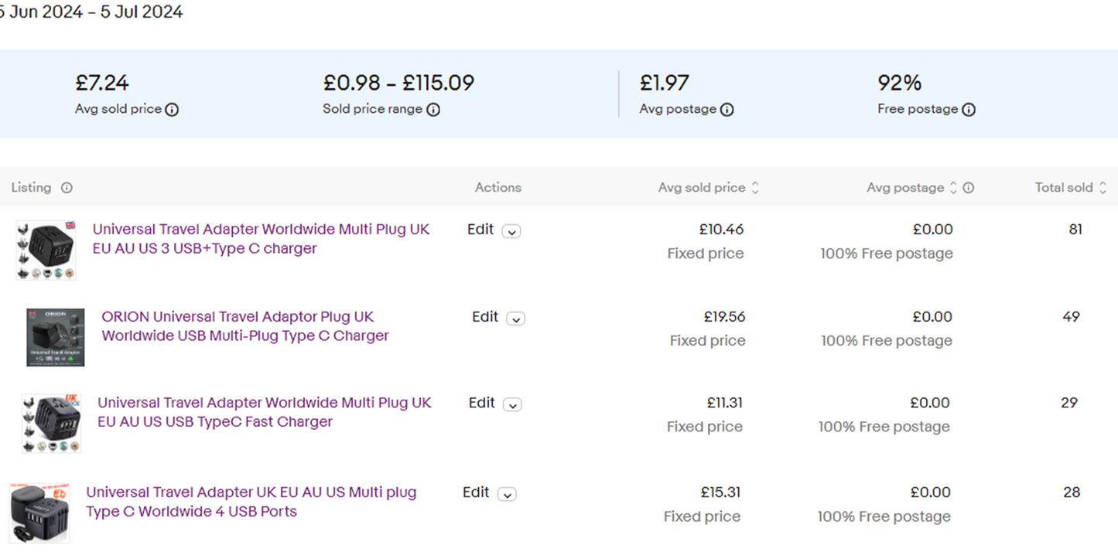This screenshot has width=1118, height=552.
Task: Click the ORION adaptor product thumbnail
Action: pyautogui.click(x=55, y=337)
